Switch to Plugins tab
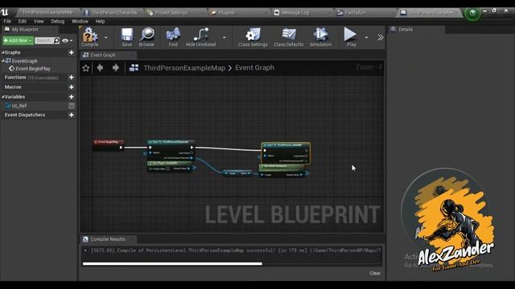515x289 pixels. 226,13
